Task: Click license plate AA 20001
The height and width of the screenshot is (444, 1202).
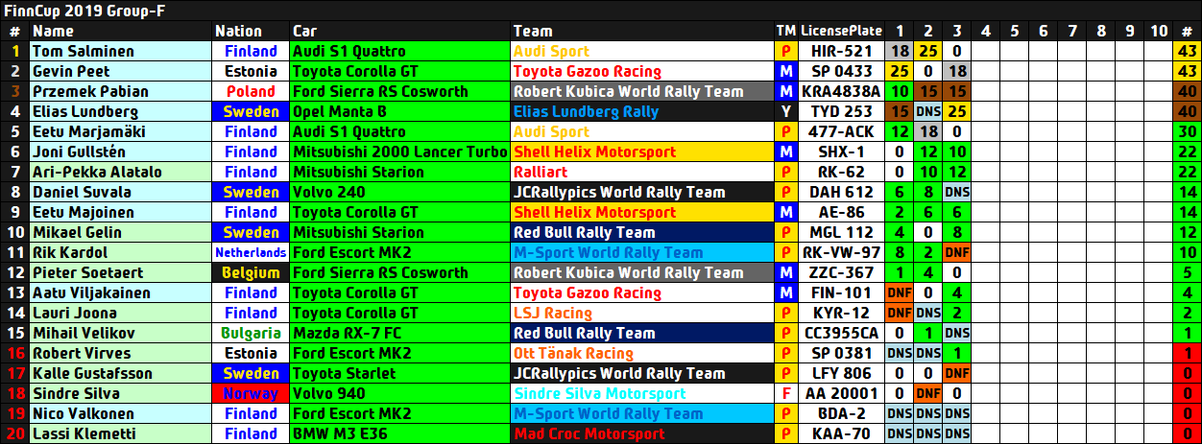Action: click(x=842, y=393)
